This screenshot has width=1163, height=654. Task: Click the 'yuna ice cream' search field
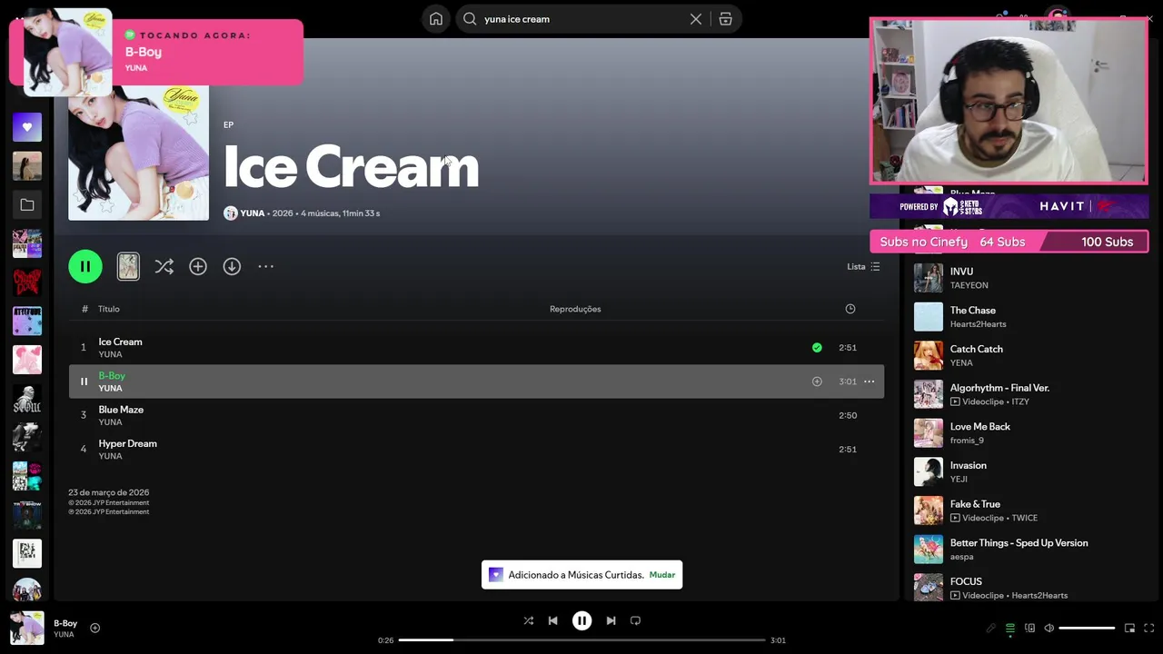point(583,19)
